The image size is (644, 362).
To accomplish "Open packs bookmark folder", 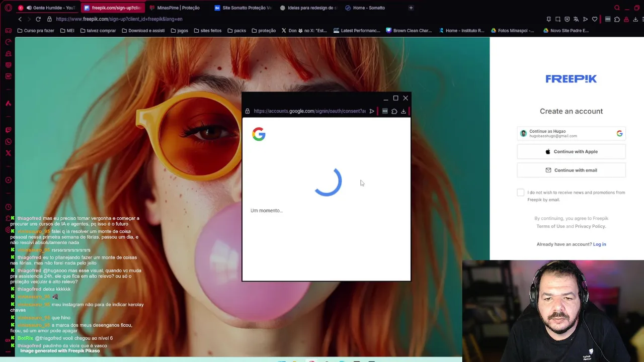I will 236,31.
